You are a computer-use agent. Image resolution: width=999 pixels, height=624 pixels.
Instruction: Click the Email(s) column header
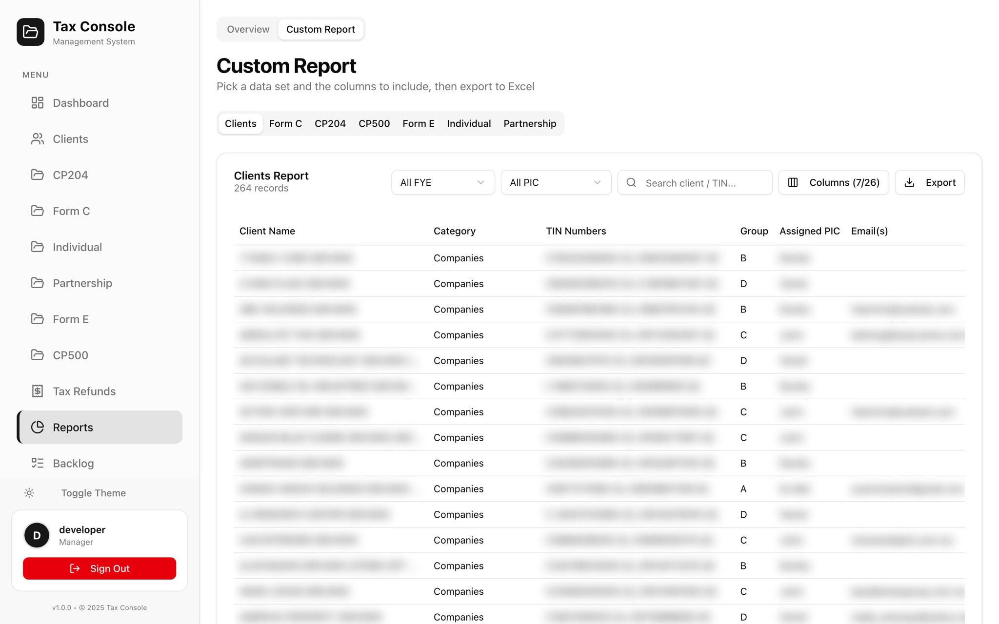(x=869, y=232)
